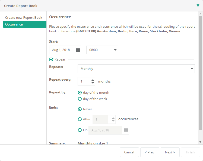Select repeat by day of the week

(x=80, y=99)
